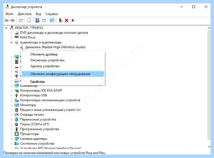This screenshot has height=158, width=214.
Task: Select Программные устройства row
Action: pos(39,129)
